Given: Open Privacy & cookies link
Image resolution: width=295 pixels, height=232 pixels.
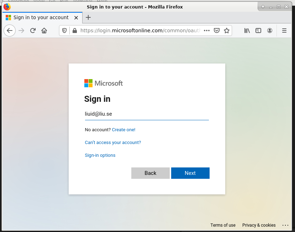Looking at the screenshot, I should pyautogui.click(x=259, y=225).
